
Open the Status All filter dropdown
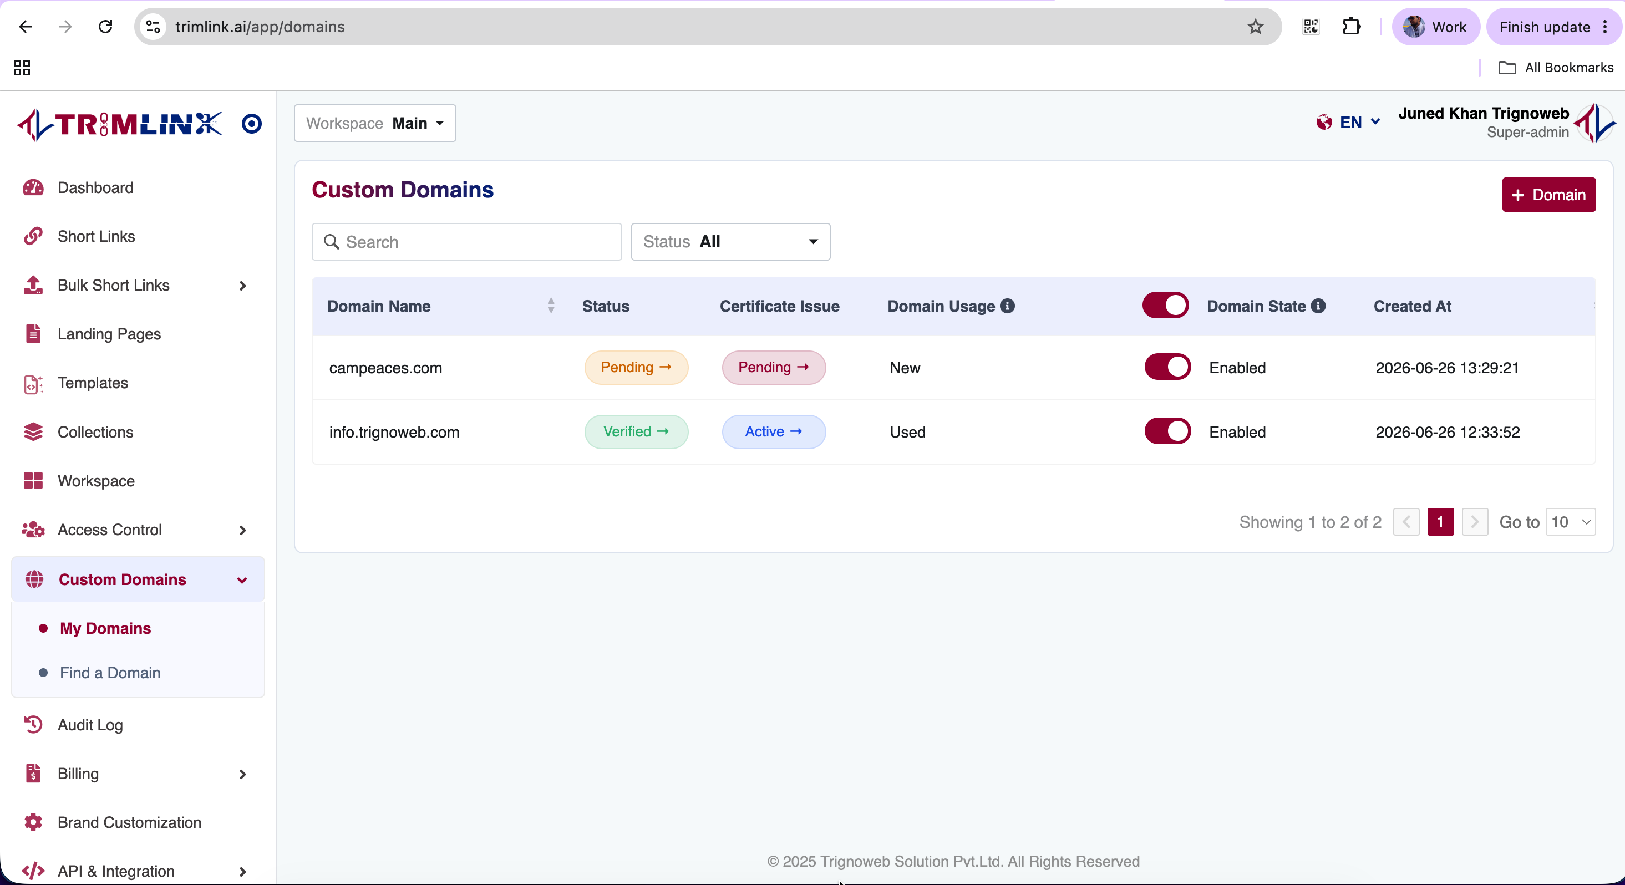coord(730,242)
